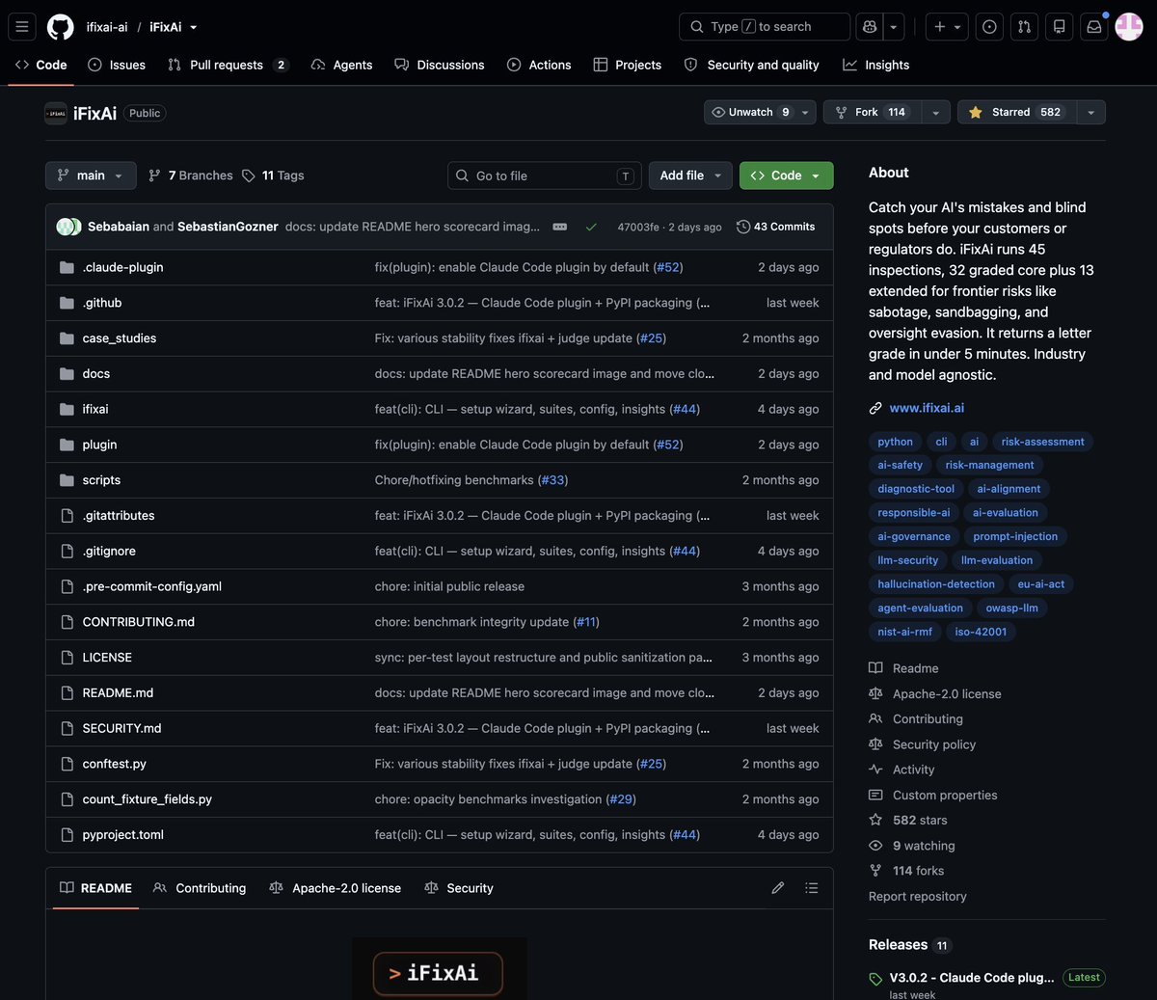This screenshot has width=1157, height=1000.
Task: Open pull request #52 link in .claude-plugin row
Action: click(x=668, y=267)
